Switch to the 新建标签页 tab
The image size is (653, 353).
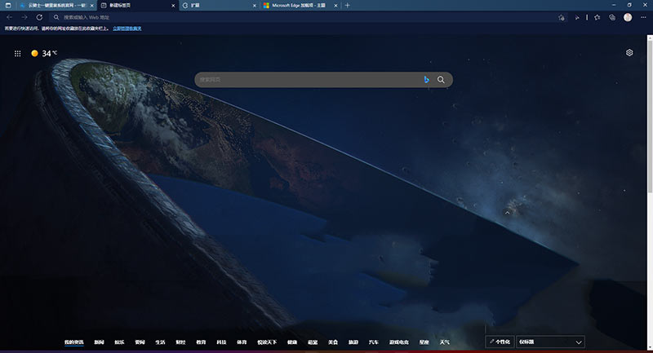click(137, 6)
